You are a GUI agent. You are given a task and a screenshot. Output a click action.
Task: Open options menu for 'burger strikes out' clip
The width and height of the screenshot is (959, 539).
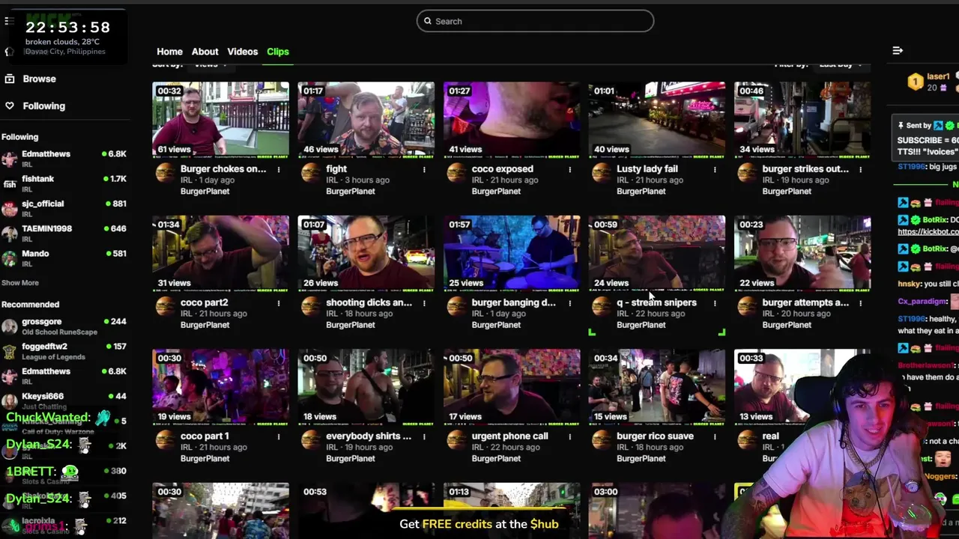tap(860, 169)
